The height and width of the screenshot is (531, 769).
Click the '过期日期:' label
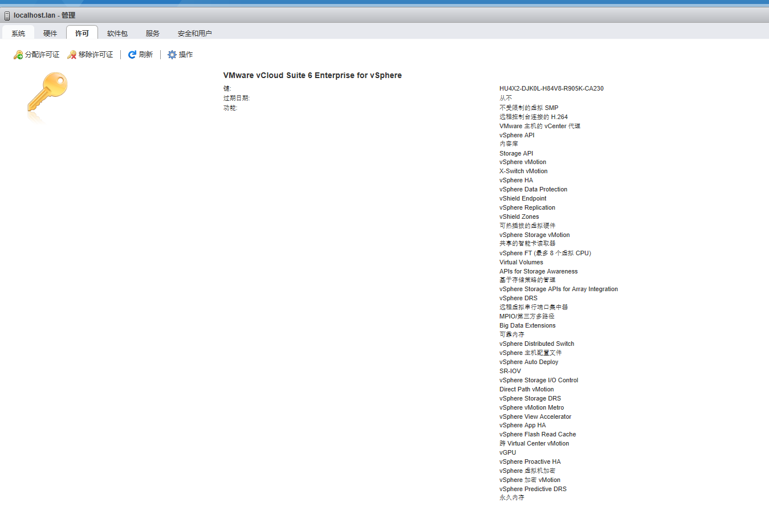pos(237,98)
